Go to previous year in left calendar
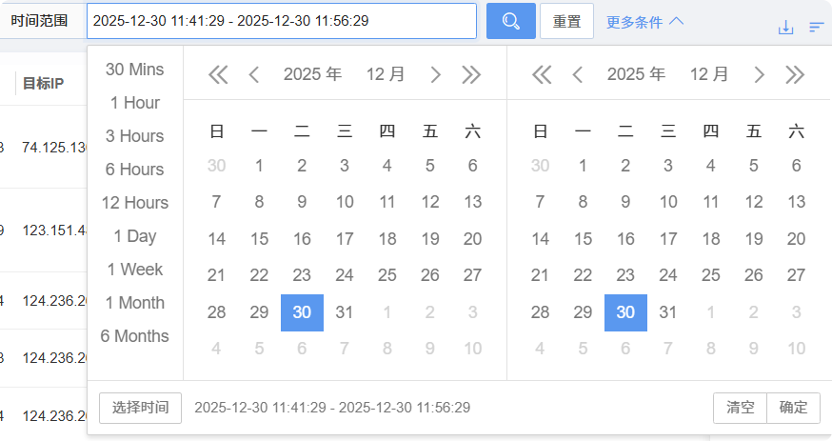 [218, 74]
